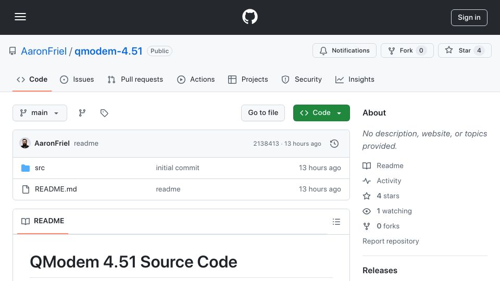Image resolution: width=500 pixels, height=281 pixels.
Task: Click the Notifications button
Action: [344, 50]
